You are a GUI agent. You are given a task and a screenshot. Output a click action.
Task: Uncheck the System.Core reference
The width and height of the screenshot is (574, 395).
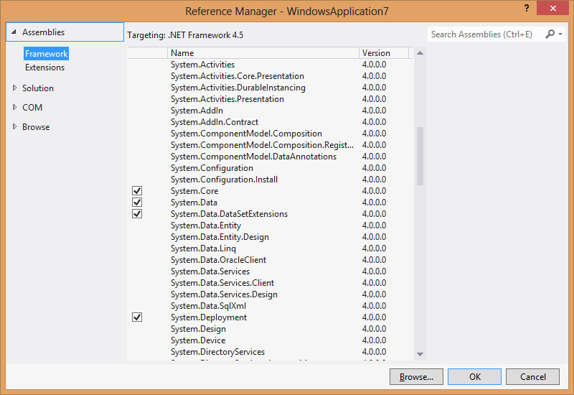click(137, 191)
